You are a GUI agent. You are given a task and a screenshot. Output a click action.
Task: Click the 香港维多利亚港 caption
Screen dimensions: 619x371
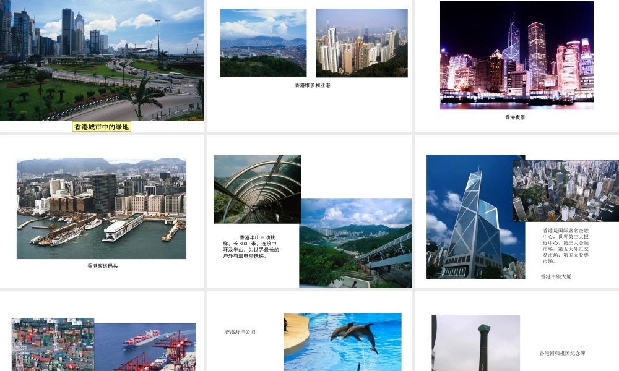pyautogui.click(x=312, y=85)
